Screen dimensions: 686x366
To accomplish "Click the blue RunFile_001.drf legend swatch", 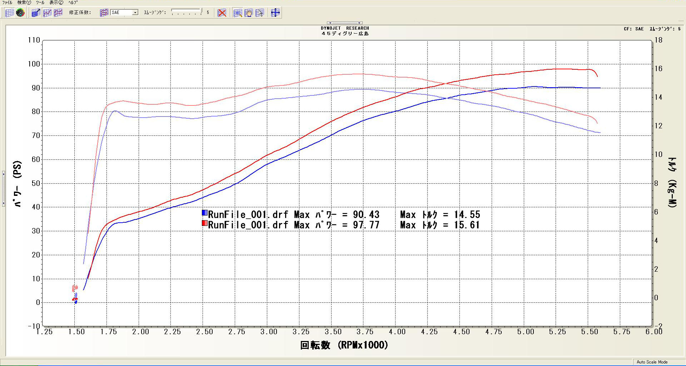I will click(x=205, y=213).
